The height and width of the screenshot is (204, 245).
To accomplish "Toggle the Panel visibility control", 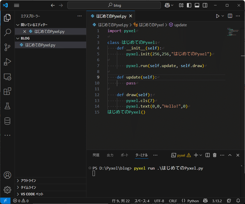I will tap(197, 5).
